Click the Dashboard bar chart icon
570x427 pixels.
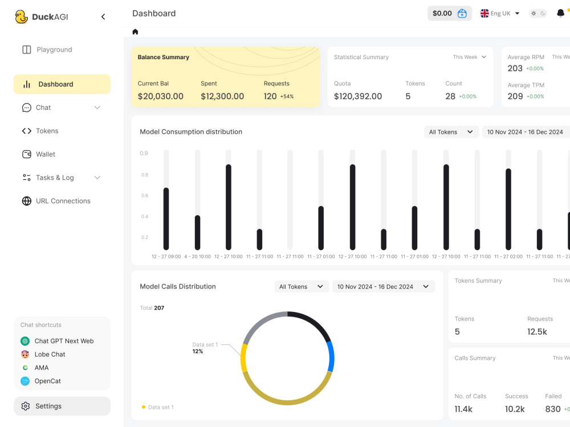(x=27, y=84)
